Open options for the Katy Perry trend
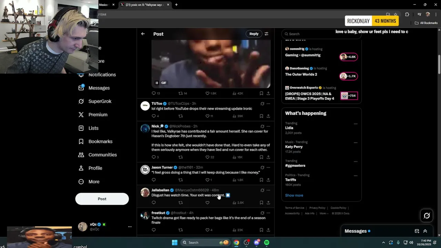This screenshot has height=248, width=441. (x=356, y=143)
